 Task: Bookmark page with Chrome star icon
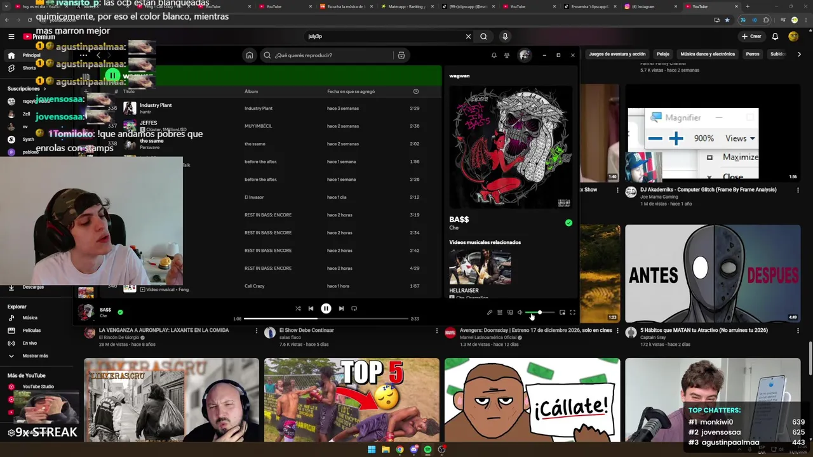coord(727,20)
